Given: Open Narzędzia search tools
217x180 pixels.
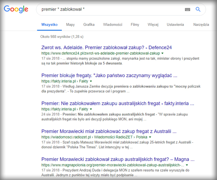Looking at the screenshot, I should [201, 25].
